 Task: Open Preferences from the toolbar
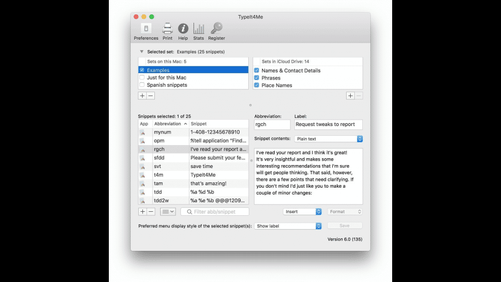click(x=146, y=31)
